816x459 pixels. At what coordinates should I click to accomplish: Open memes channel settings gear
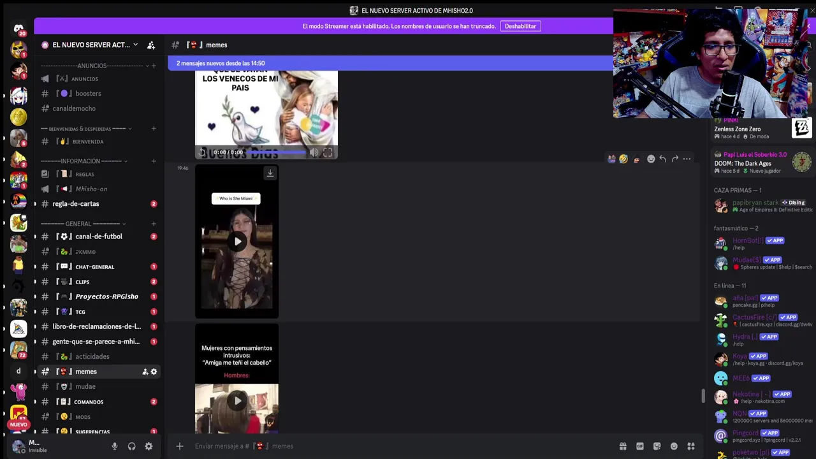154,372
